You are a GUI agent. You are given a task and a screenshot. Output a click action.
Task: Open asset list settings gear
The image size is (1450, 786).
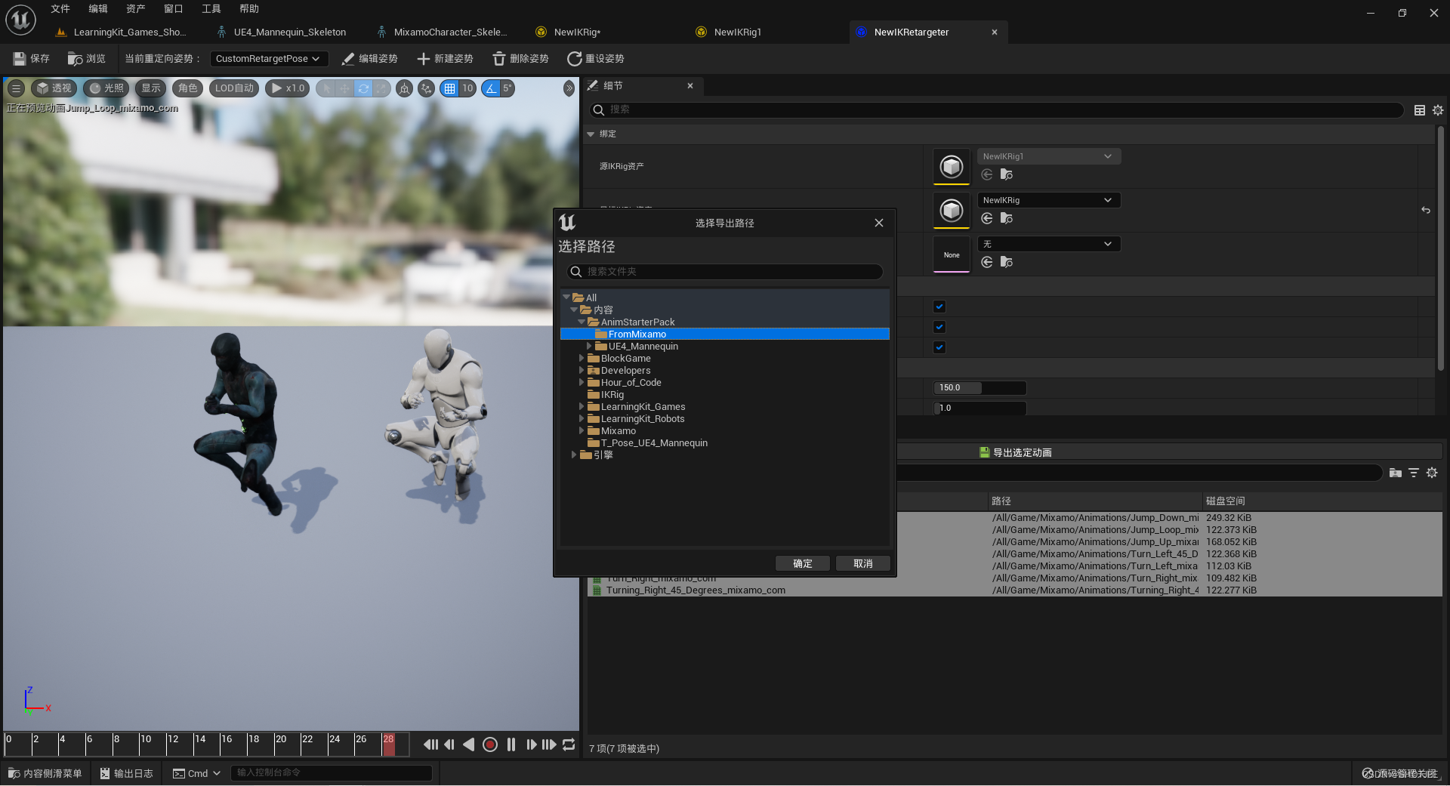pyautogui.click(x=1432, y=473)
